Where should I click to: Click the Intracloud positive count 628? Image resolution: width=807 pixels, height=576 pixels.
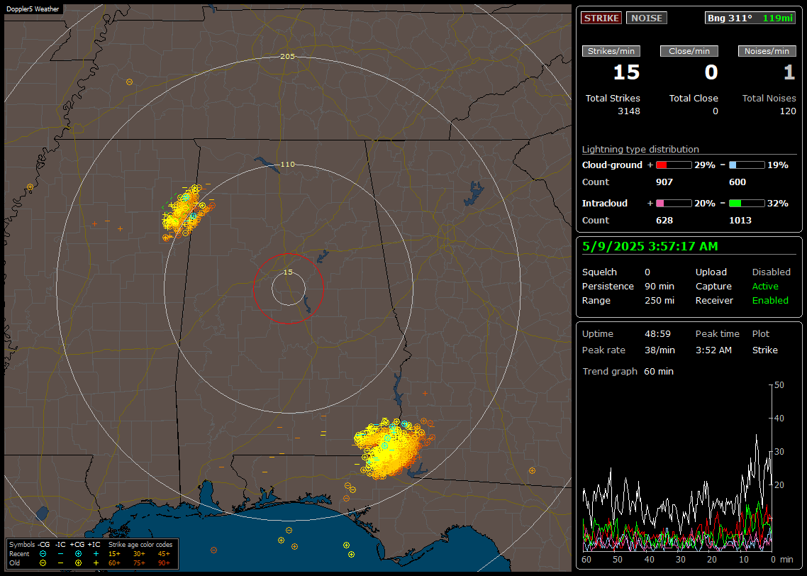coord(664,221)
